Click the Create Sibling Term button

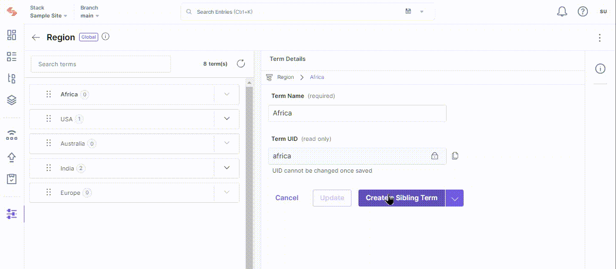tap(401, 198)
